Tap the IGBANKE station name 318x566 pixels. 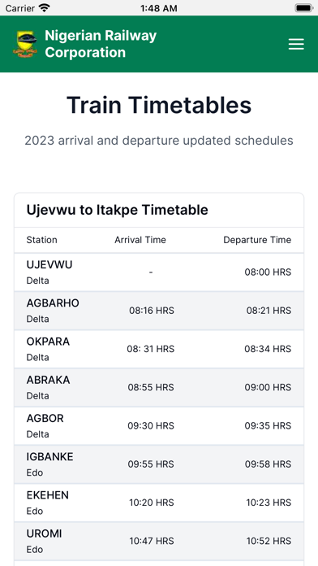[x=49, y=457]
